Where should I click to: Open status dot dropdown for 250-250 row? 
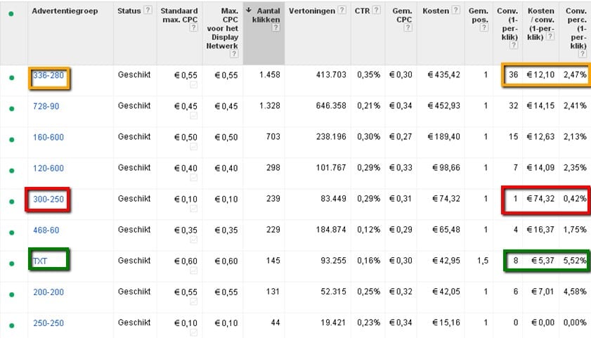click(12, 325)
